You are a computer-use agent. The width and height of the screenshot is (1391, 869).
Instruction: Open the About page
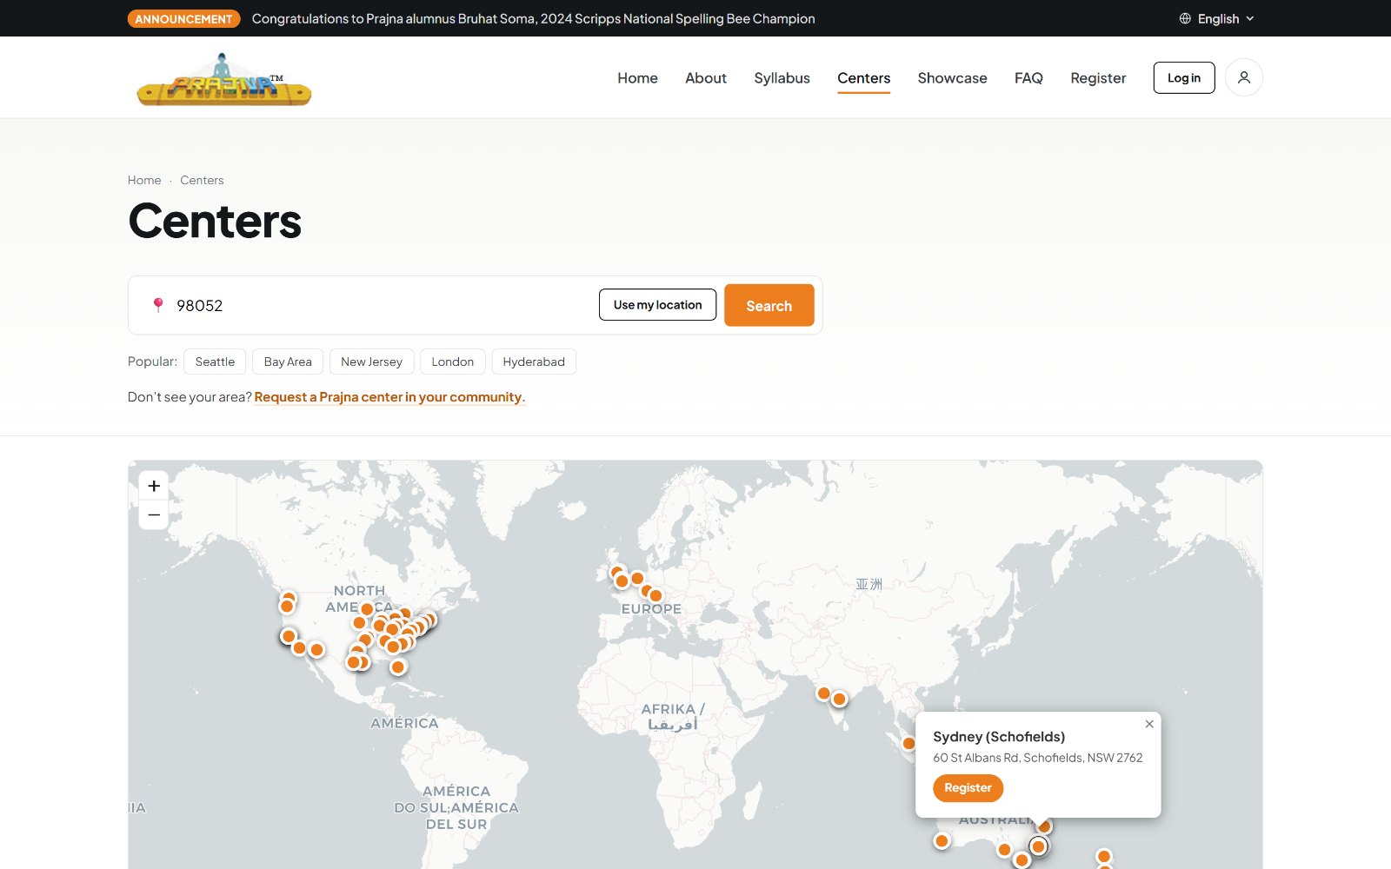(x=706, y=78)
